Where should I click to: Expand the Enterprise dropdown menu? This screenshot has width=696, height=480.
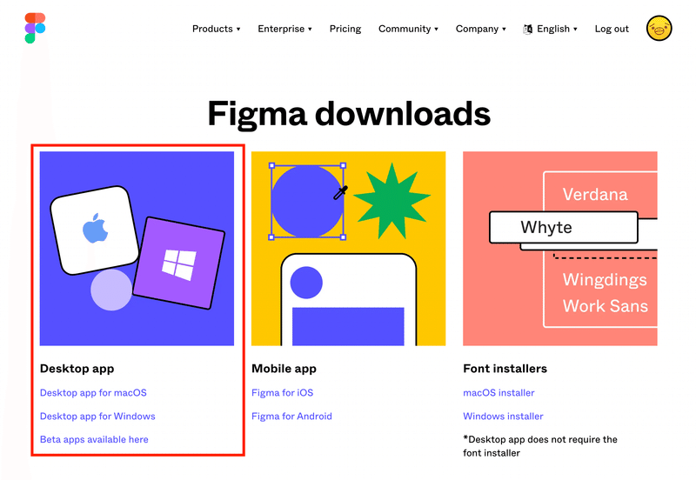point(284,29)
